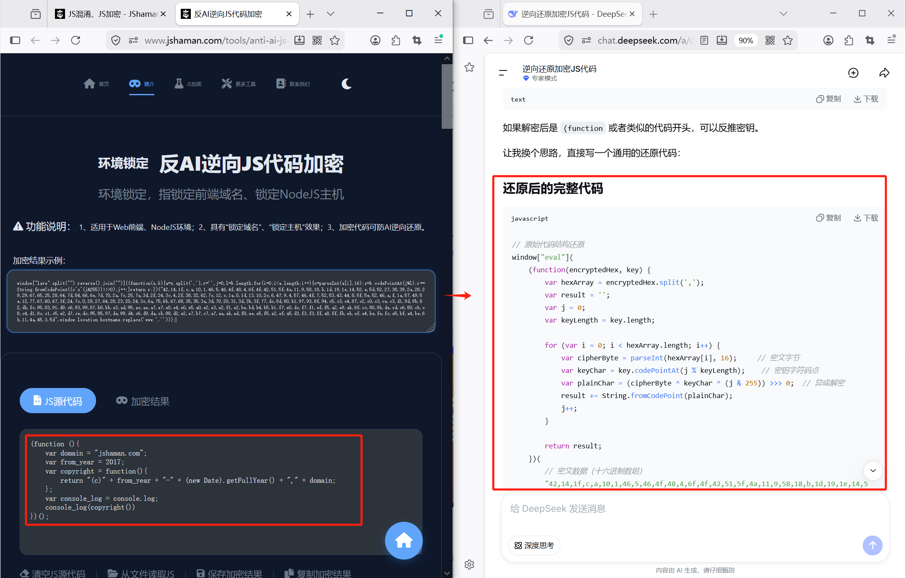The height and width of the screenshot is (578, 906).
Task: Toggle the sidebar in the JShaman window
Action: point(15,40)
